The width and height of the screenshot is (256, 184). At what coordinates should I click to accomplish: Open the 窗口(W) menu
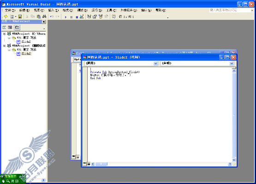[x=146, y=10]
